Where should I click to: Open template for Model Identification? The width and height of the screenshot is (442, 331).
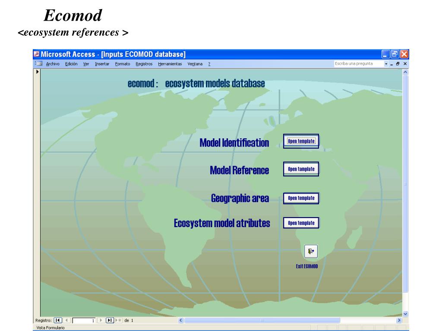(x=301, y=141)
